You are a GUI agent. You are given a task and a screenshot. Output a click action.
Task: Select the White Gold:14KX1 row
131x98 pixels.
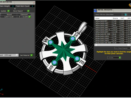[113, 41]
